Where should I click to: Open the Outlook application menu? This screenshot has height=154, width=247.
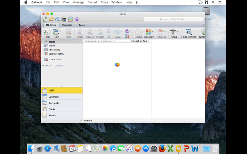(x=37, y=2)
